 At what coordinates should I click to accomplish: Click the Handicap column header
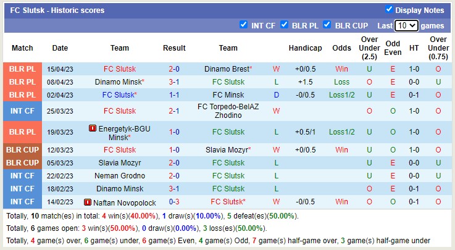[x=305, y=48]
